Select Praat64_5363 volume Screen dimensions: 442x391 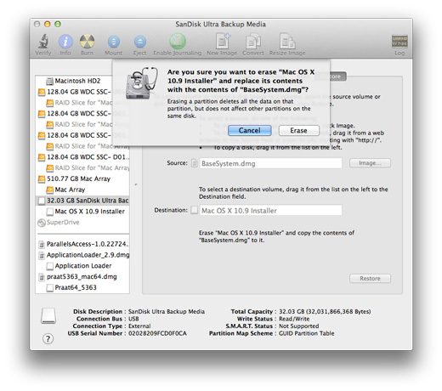82,287
